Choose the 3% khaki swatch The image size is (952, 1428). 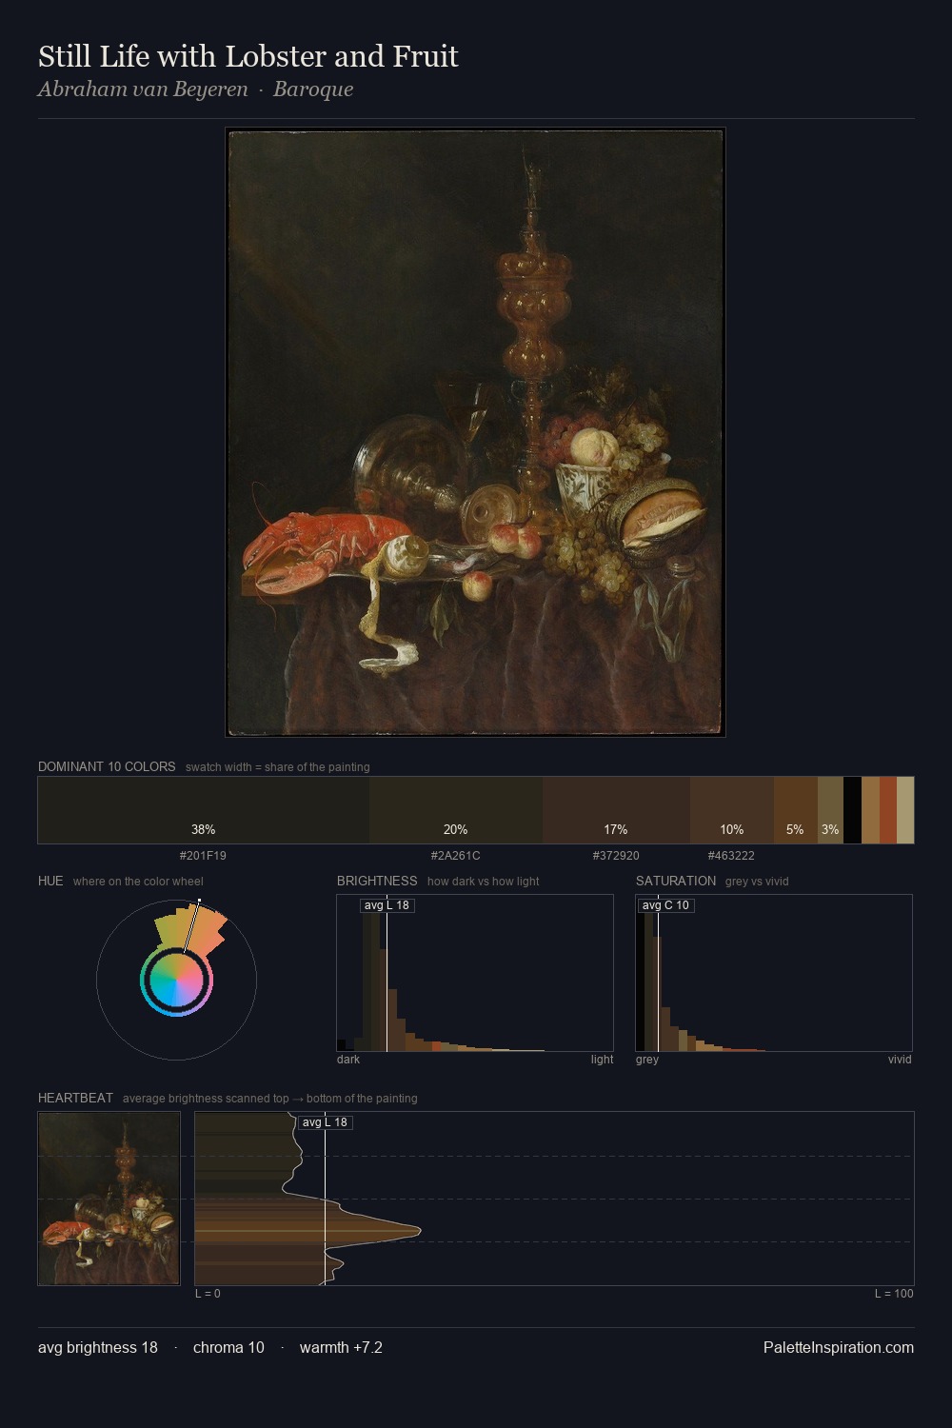(830, 810)
